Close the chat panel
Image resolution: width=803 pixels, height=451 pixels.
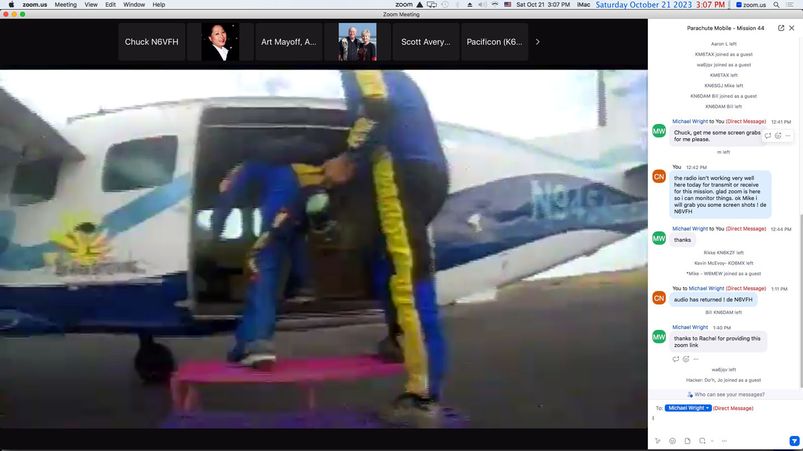[791, 28]
